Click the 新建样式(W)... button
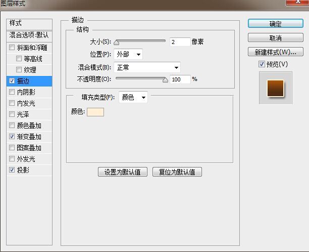The image size is (309, 252). tap(275, 52)
